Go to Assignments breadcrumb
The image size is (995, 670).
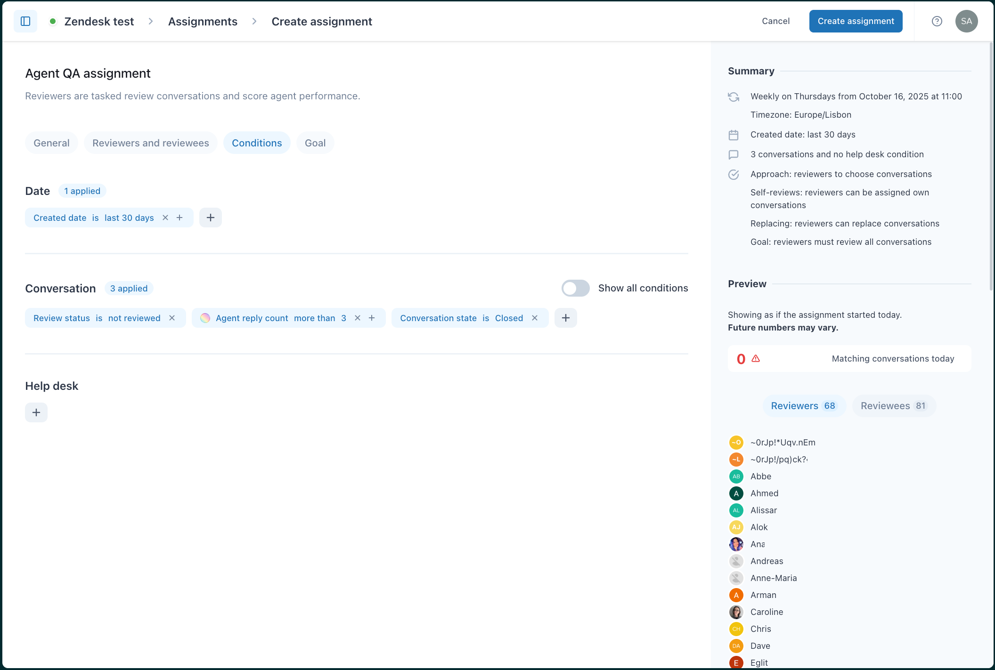tap(203, 21)
